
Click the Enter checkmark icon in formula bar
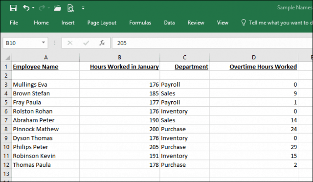[86, 43]
